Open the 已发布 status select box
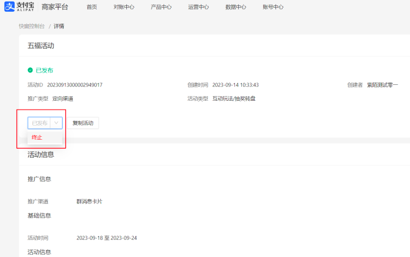Screen dimensions: 410x257 (x=40, y=123)
